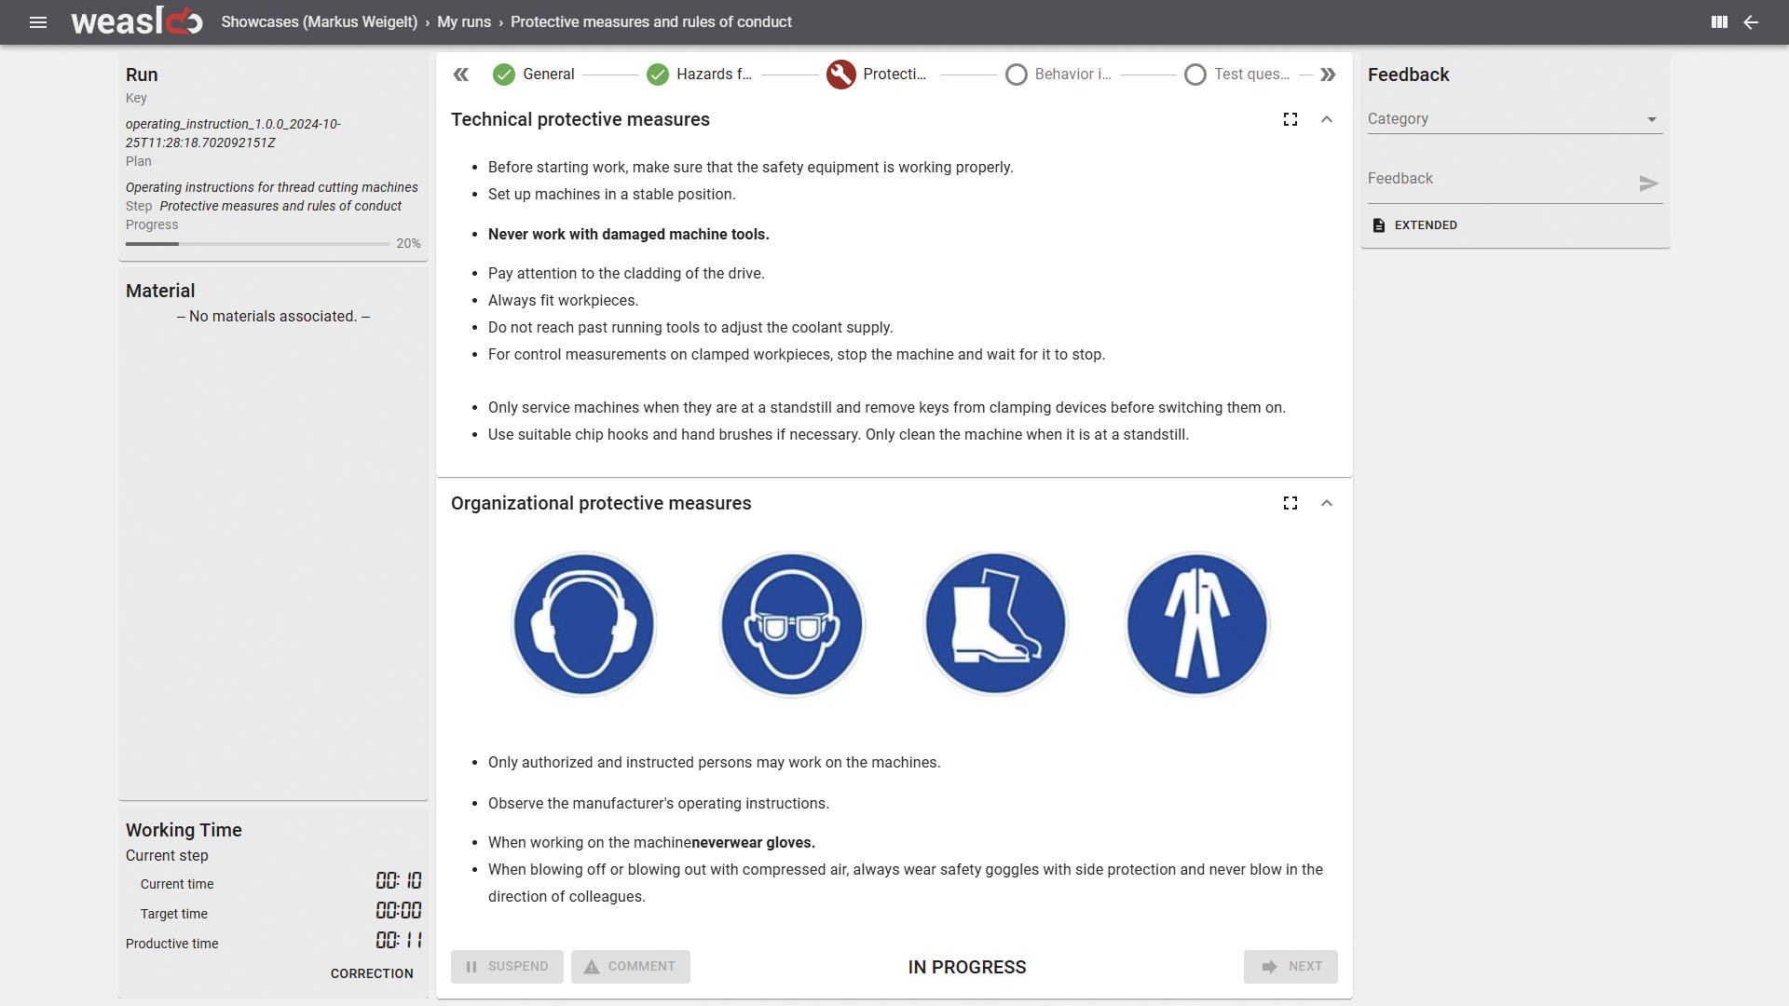This screenshot has height=1006, width=1789.
Task: Navigate forward with the right double-chevron
Action: (1327, 75)
